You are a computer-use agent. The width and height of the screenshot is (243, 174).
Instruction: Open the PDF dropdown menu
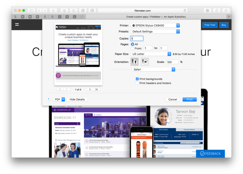tap(59, 99)
